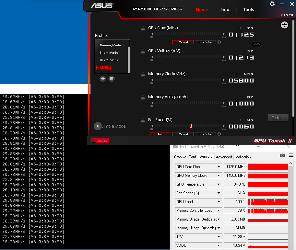Delete profile with trash icon
The height and width of the screenshot is (250, 296).
(112, 79)
